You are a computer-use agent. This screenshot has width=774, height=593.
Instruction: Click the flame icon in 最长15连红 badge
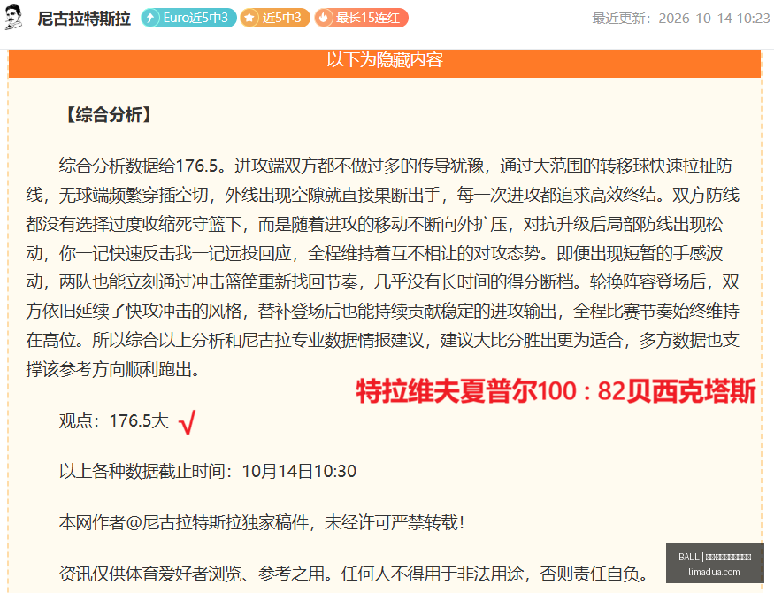324,19
